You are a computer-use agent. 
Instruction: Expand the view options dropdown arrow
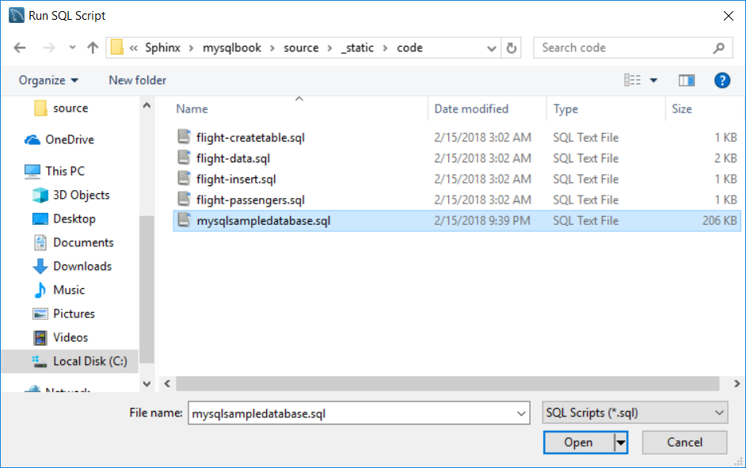pyautogui.click(x=653, y=80)
